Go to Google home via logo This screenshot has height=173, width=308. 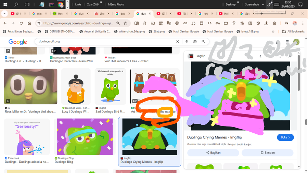tap(18, 42)
